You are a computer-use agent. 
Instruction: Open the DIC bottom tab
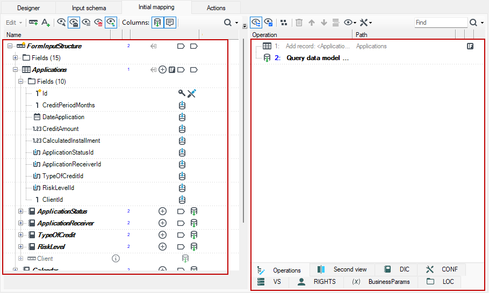(396, 269)
